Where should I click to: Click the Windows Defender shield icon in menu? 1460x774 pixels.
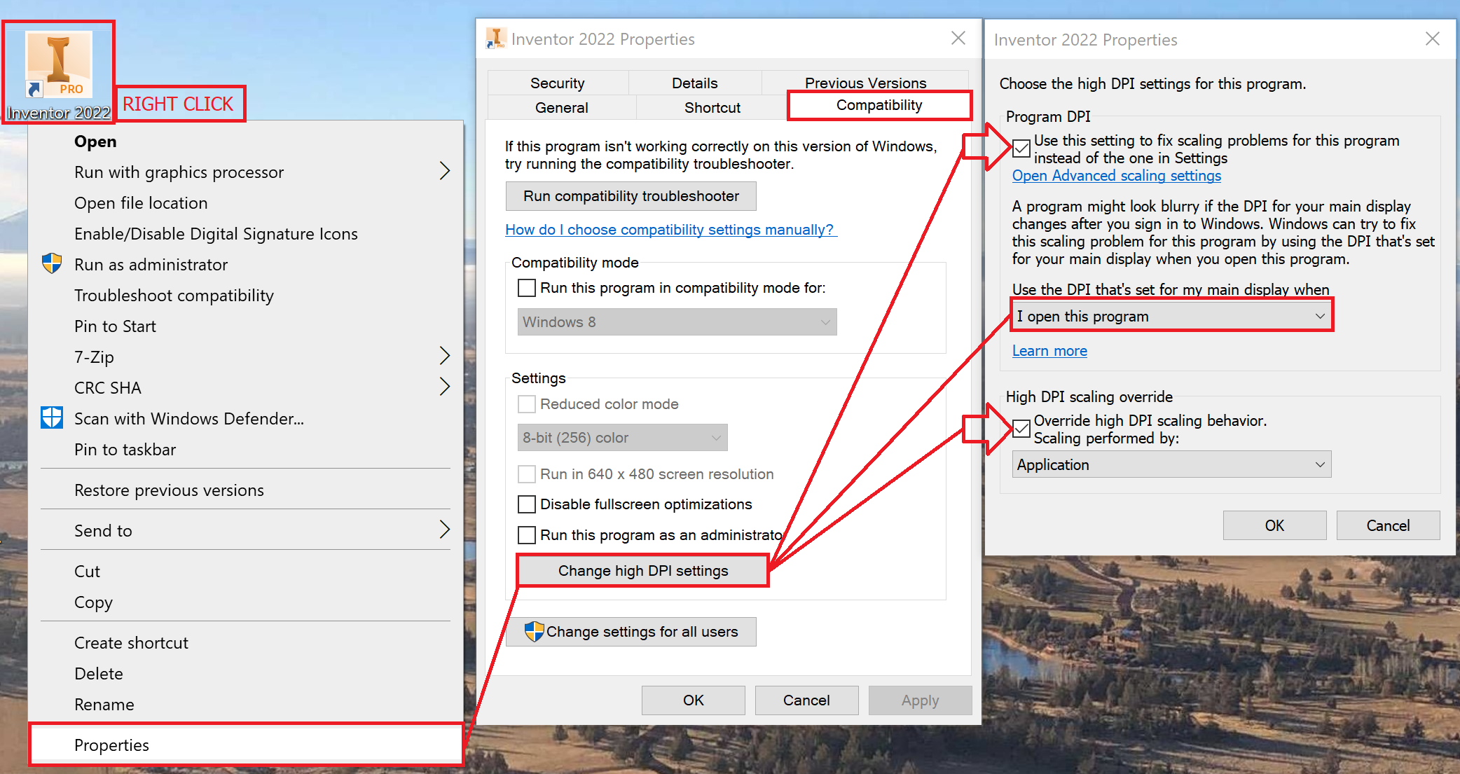(x=52, y=418)
